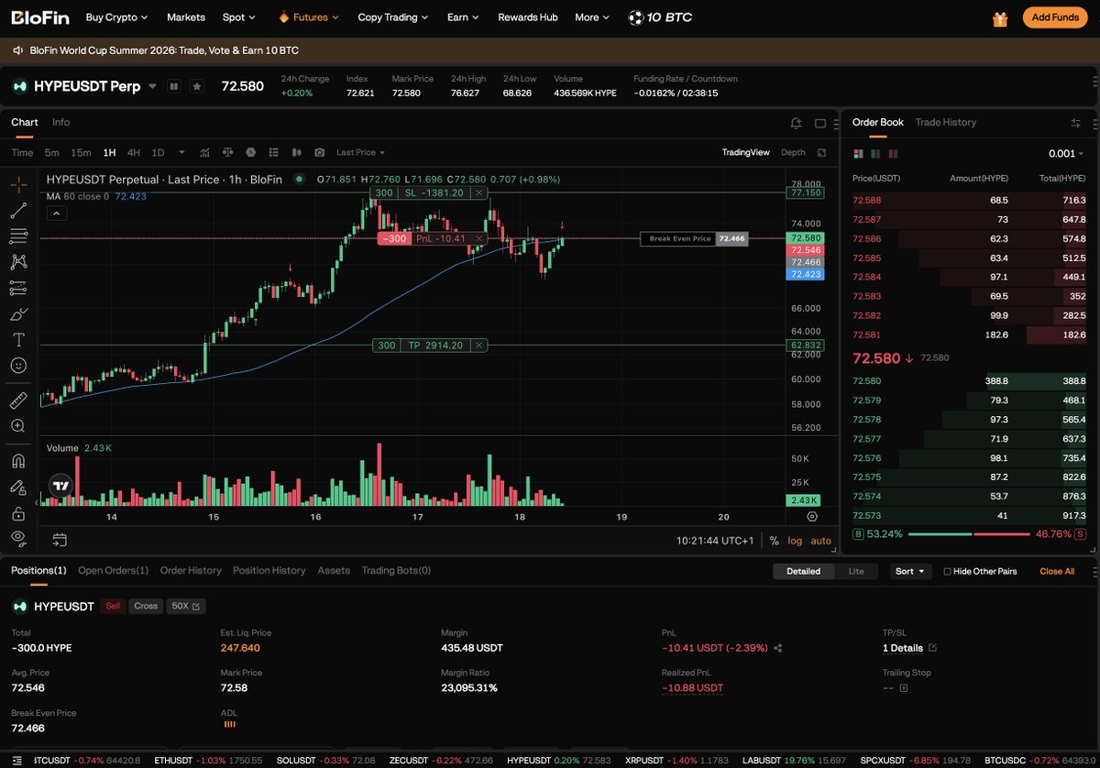The image size is (1100, 768).
Task: Select the crosshair cursor tool
Action: [18, 184]
